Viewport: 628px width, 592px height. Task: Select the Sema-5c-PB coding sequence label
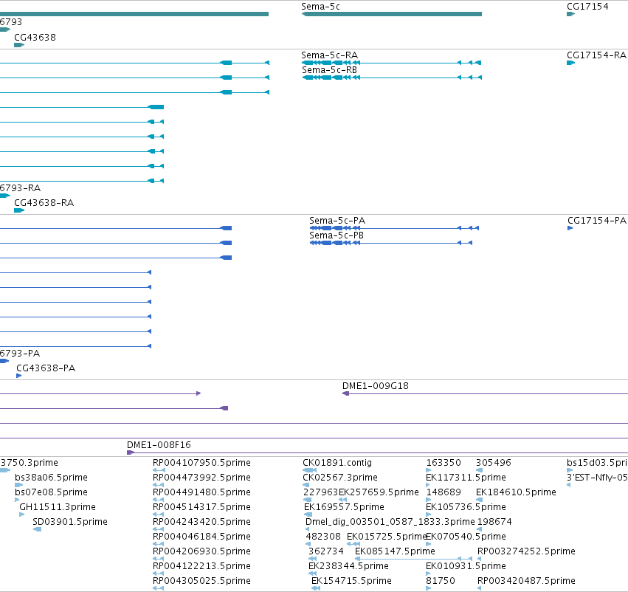337,235
